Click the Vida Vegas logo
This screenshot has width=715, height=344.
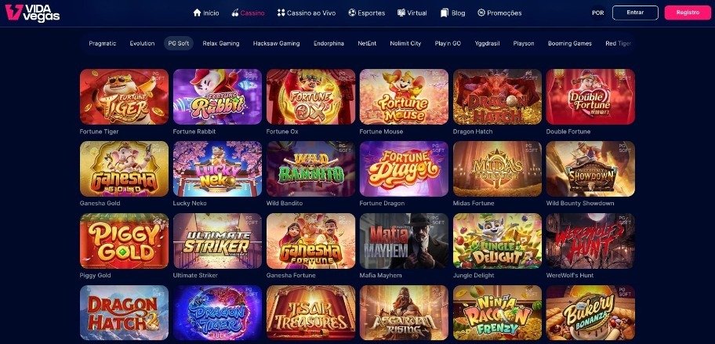(x=32, y=13)
